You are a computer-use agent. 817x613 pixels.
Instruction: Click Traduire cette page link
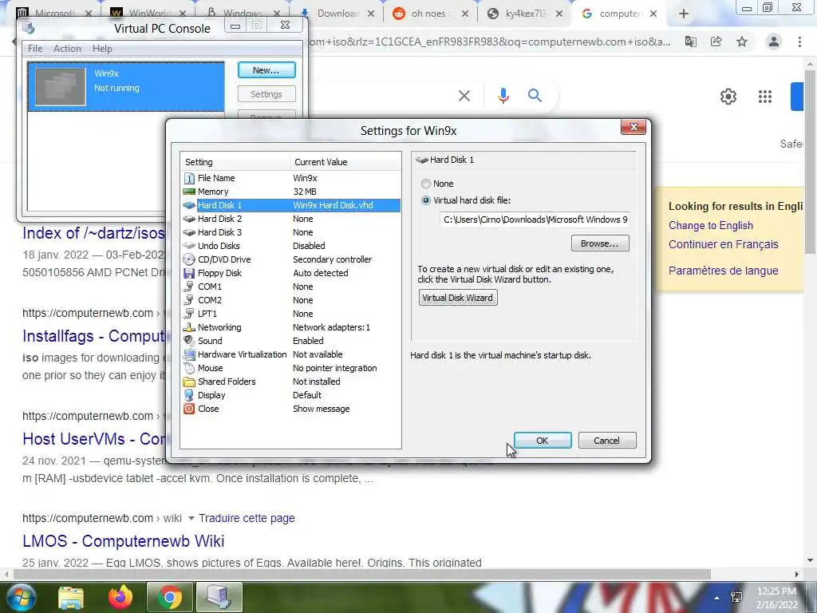[247, 518]
